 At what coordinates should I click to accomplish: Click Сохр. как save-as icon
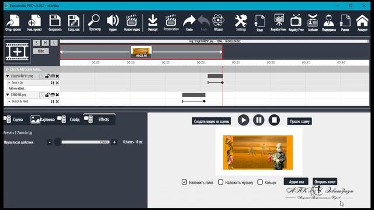[74, 23]
